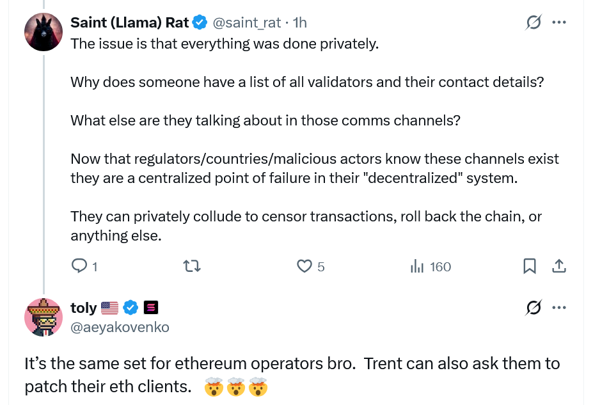Open Saint (Llama) Rat display name

click(129, 23)
